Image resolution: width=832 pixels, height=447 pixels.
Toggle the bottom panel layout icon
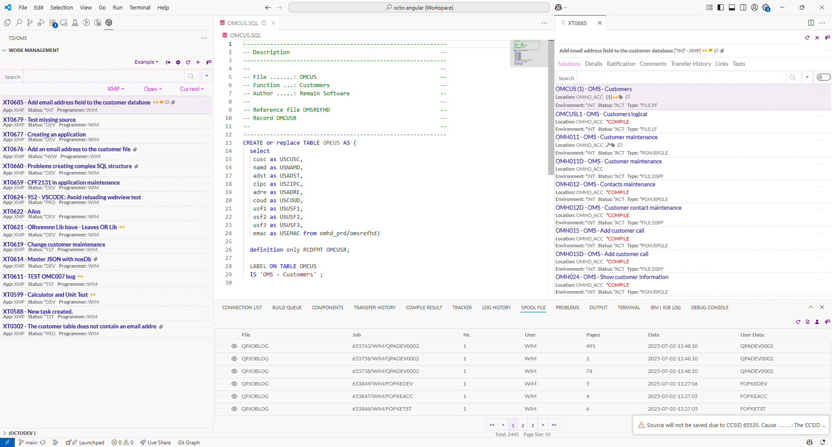pos(732,7)
